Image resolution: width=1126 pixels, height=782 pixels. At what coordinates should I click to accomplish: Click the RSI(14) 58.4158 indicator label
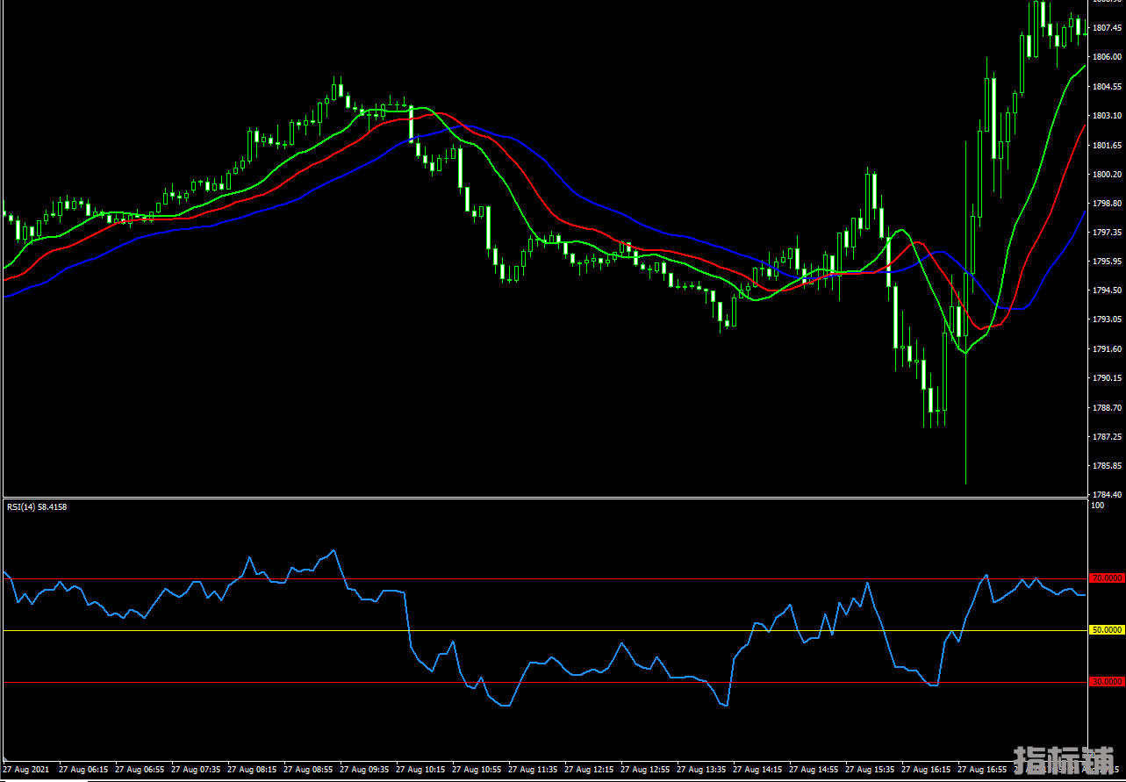[x=37, y=506]
